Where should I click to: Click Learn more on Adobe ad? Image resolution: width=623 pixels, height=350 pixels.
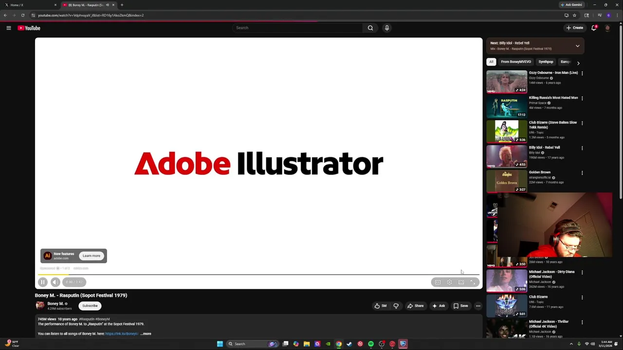tap(92, 256)
